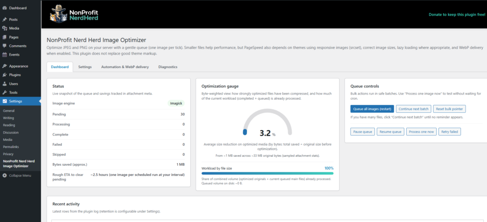
Task: Click the Comments speech bubble icon
Action: (5, 46)
